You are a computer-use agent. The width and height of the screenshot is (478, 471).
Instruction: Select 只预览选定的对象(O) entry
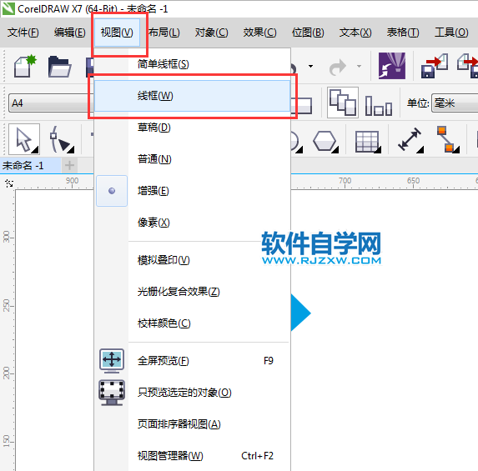pos(192,393)
